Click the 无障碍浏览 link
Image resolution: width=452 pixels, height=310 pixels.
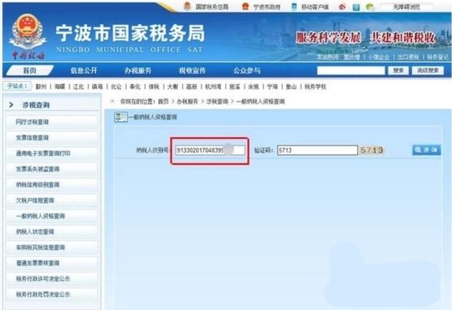click(x=407, y=7)
